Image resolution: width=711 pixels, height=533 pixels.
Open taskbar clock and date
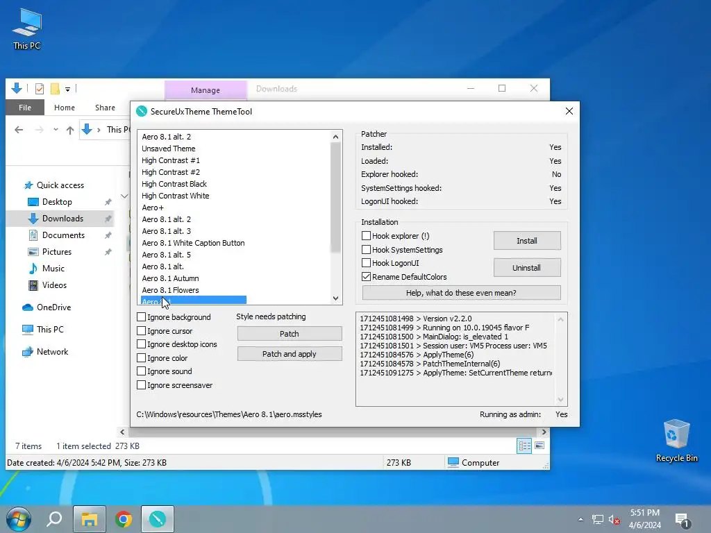tap(645, 519)
